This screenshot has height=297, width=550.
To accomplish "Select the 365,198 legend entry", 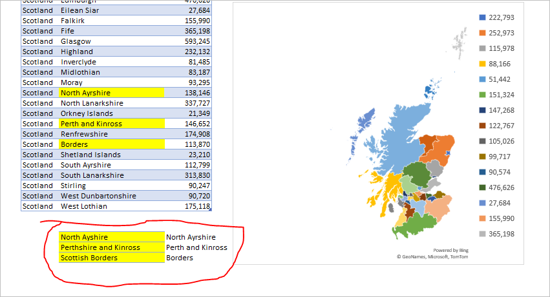I will pyautogui.click(x=497, y=234).
